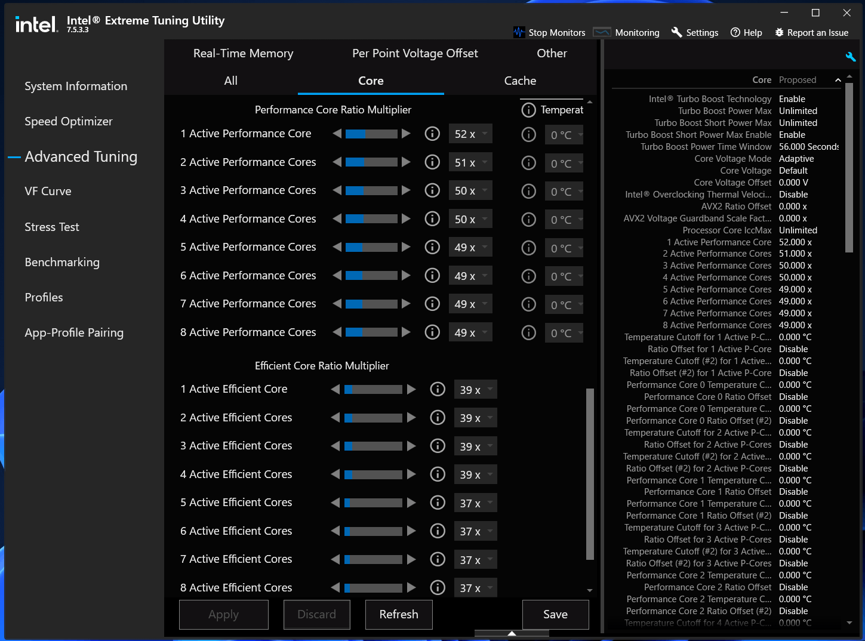Increase 2 Active Efficient Cores ratio with right arrow
The width and height of the screenshot is (865, 641).
(411, 417)
